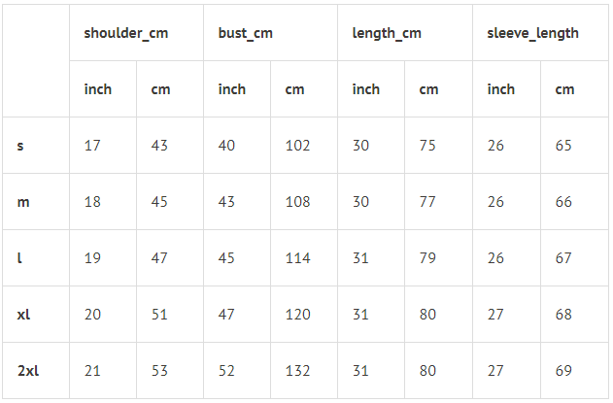The image size is (613, 403).
Task: Click the bust_cm column header
Action: pyautogui.click(x=245, y=33)
